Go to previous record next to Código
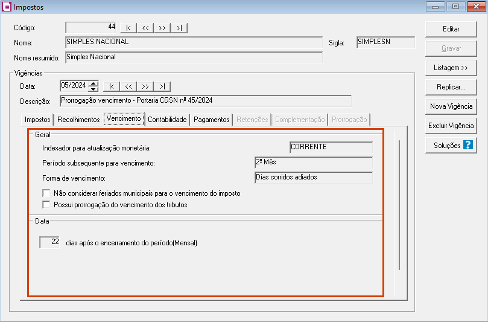Viewport: 488px width, 322px height. (x=145, y=28)
